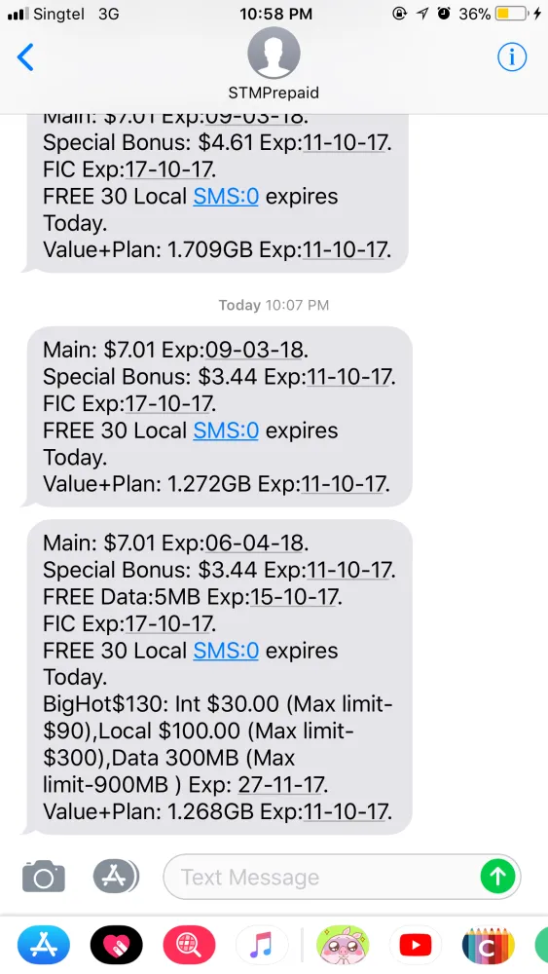The height and width of the screenshot is (974, 548).
Task: Tap date 06-04-18 in last message
Action: click(254, 543)
